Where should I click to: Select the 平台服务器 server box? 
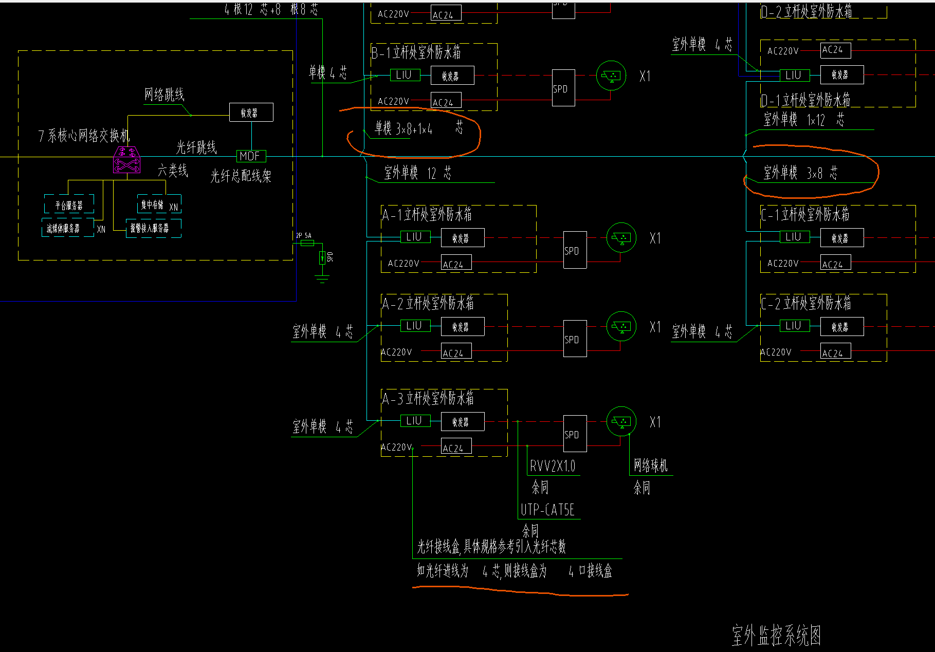69,204
